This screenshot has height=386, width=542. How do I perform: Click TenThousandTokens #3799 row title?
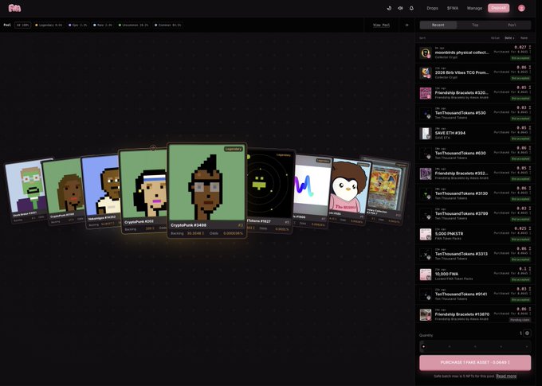(461, 213)
